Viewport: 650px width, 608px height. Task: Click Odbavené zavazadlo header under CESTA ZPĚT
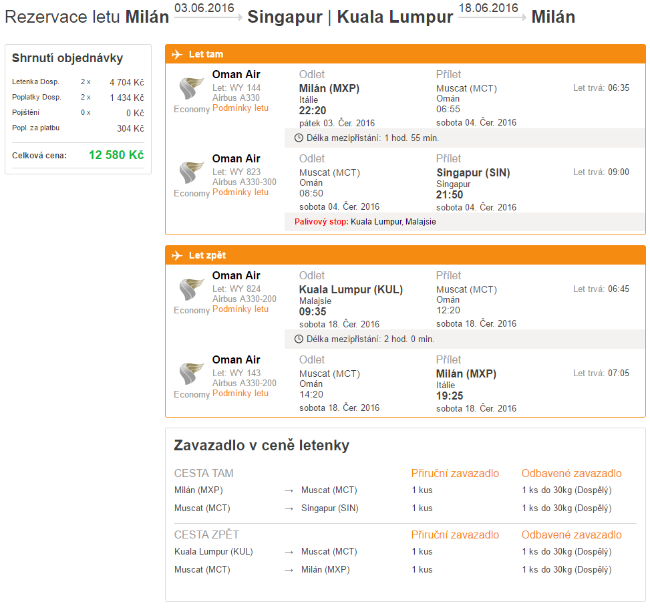tap(571, 535)
